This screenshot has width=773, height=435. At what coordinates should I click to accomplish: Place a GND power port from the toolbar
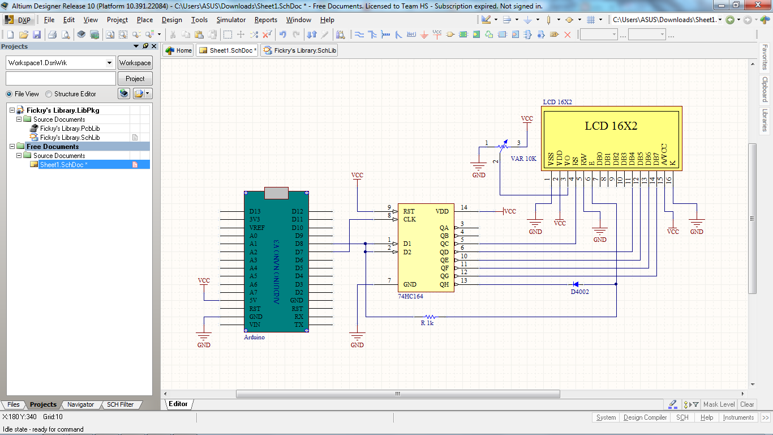(x=424, y=34)
